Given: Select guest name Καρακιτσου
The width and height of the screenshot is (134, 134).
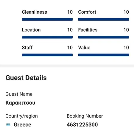Looking at the screenshot, I should pyautogui.click(x=20, y=103).
